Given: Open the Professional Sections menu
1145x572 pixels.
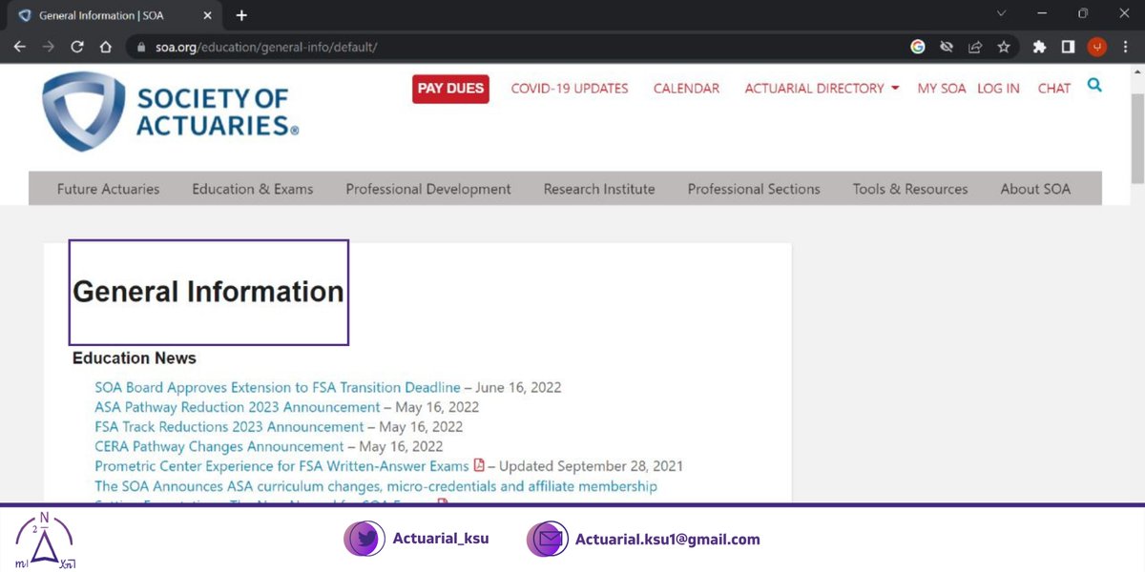Looking at the screenshot, I should pos(754,189).
